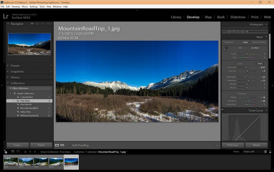Screen dimensions: 274x172
Task: Click the Auto tone button
Action: point(260,63)
